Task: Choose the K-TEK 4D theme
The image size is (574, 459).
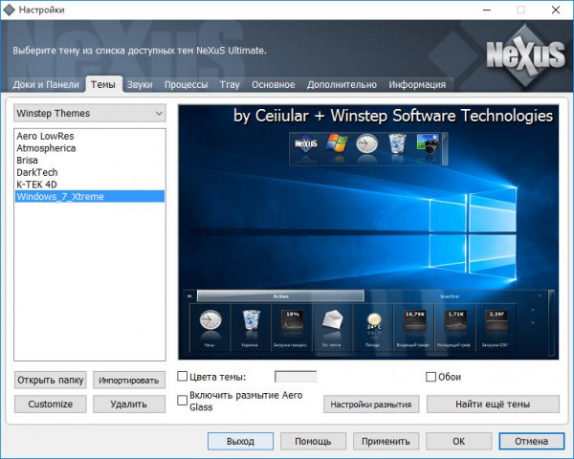Action: tap(90, 185)
